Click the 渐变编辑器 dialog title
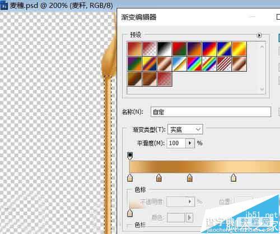 pyautogui.click(x=139, y=17)
